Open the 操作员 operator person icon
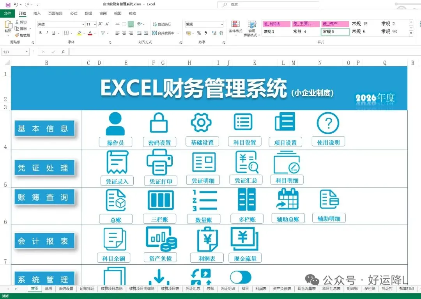421x299 pixels. click(115, 124)
